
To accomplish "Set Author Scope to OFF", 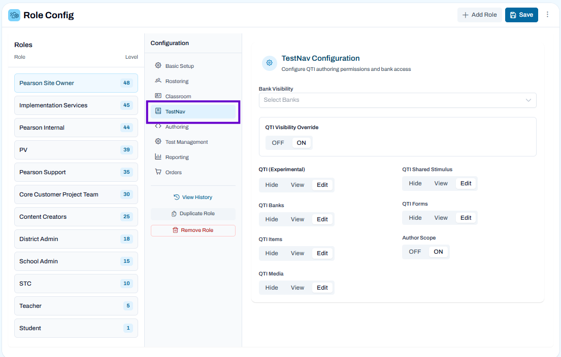I will [x=415, y=252].
